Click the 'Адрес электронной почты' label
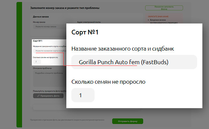This screenshot has height=129, width=209. pyautogui.click(x=89, y=22)
